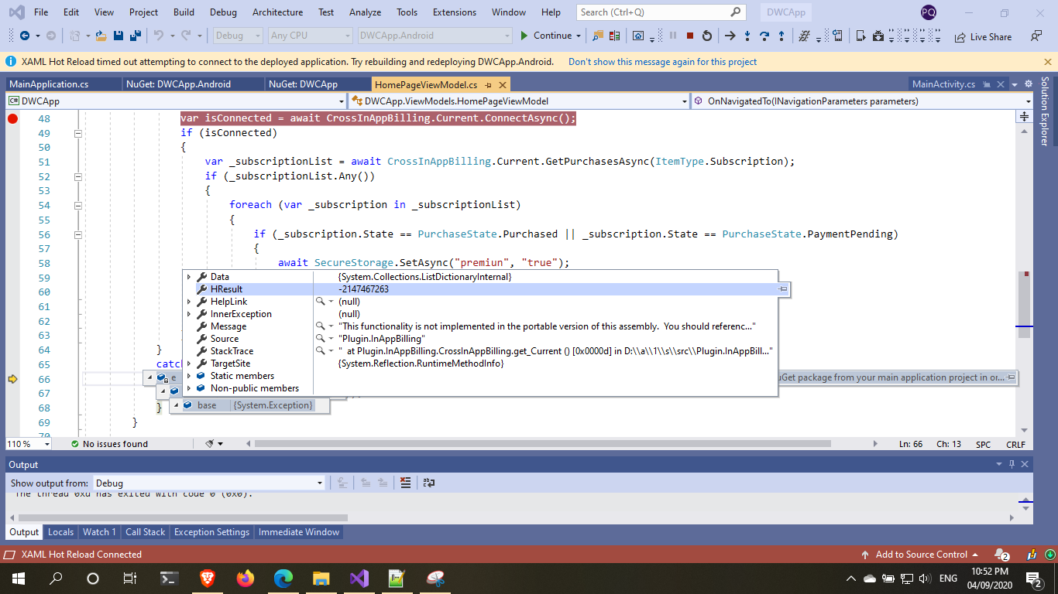Screen dimensions: 1058x594
Task: Open the File menu
Action: [x=41, y=12]
